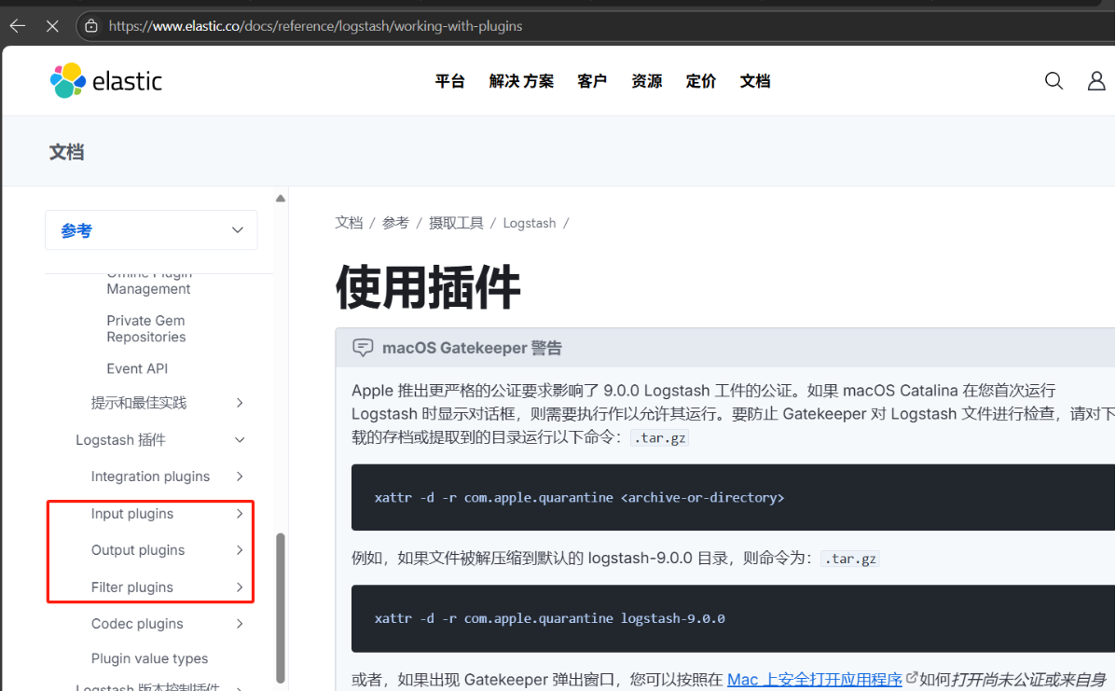Image resolution: width=1116 pixels, height=691 pixels.
Task: Open the 文档 menu item in header
Action: click(x=754, y=81)
